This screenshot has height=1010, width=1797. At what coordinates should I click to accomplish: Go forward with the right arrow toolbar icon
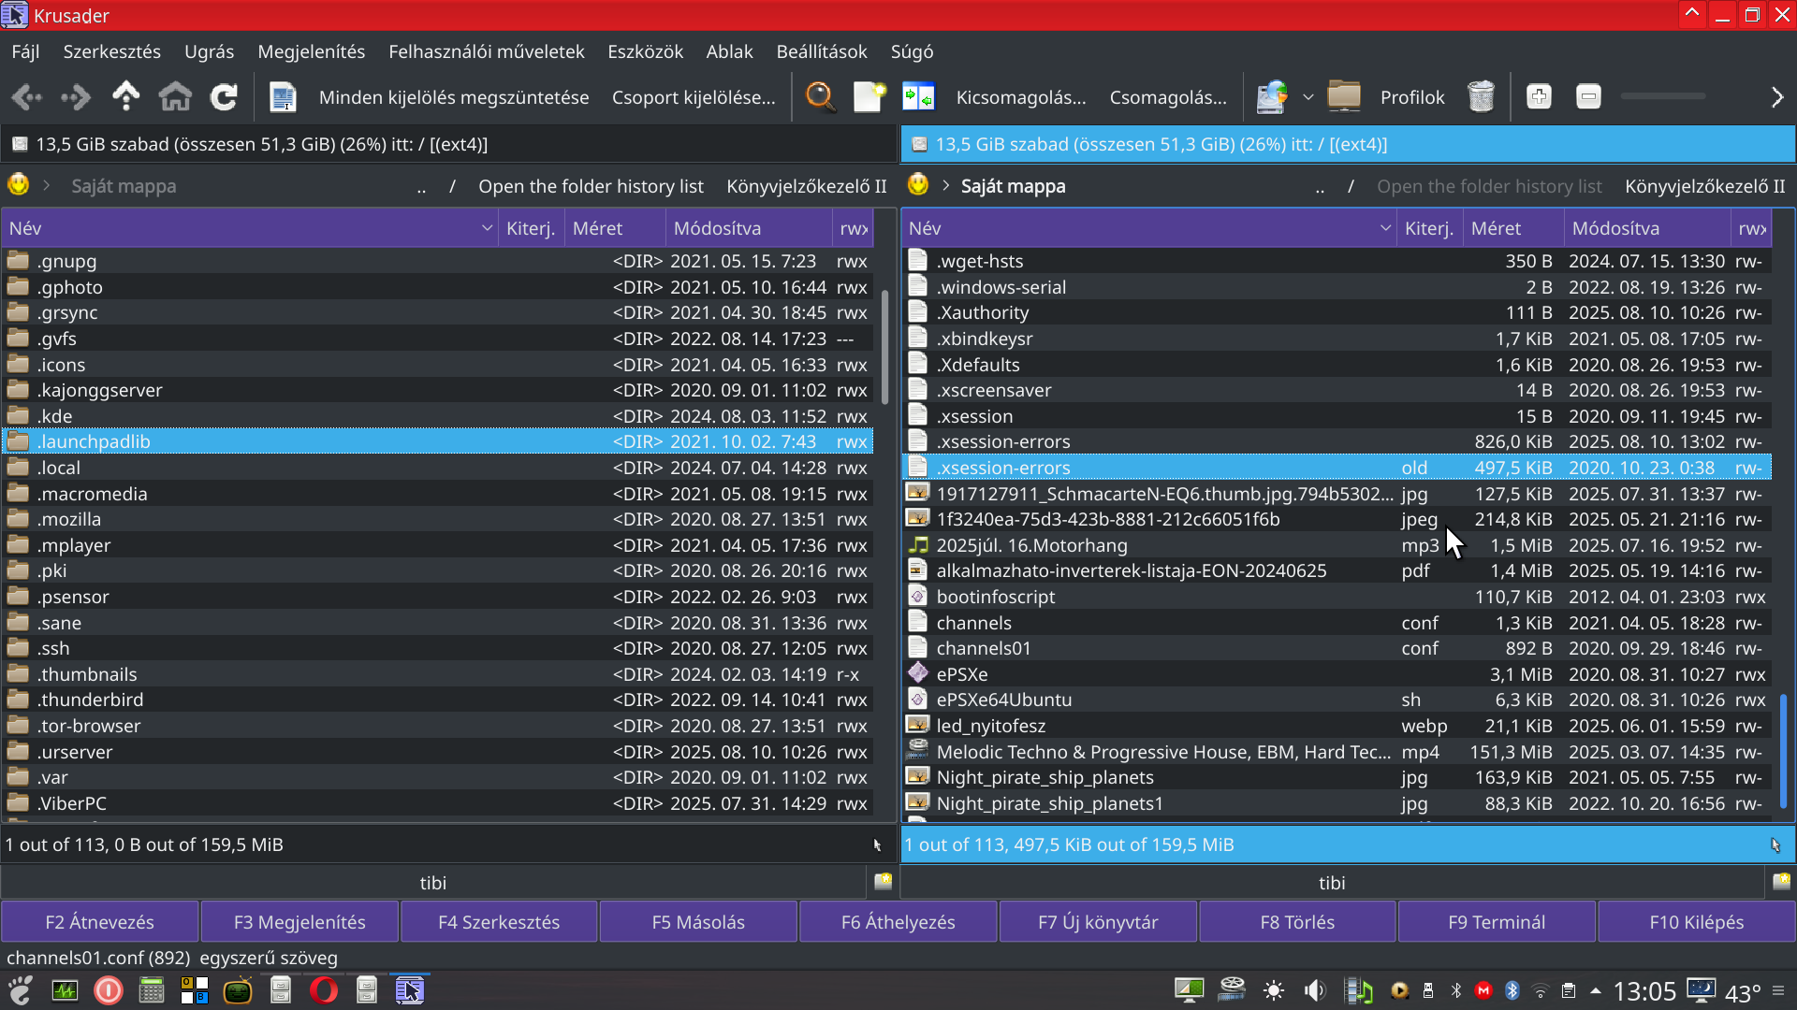(x=76, y=97)
